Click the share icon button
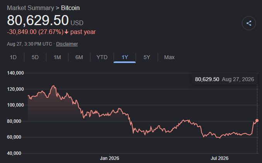This screenshot has height=163, width=262. tap(248, 23)
